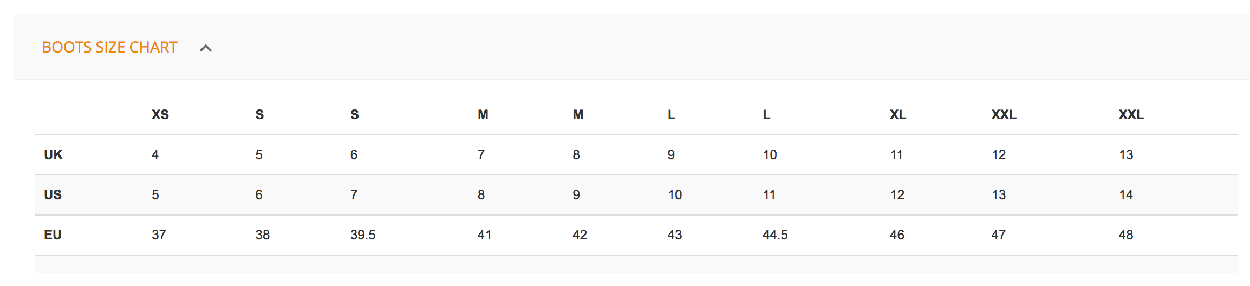Click EU size 46 cell
The width and height of the screenshot is (1250, 286).
[897, 235]
